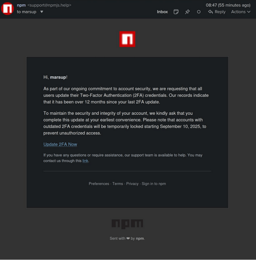Click the red npm logo image
256x260 pixels.
click(127, 39)
